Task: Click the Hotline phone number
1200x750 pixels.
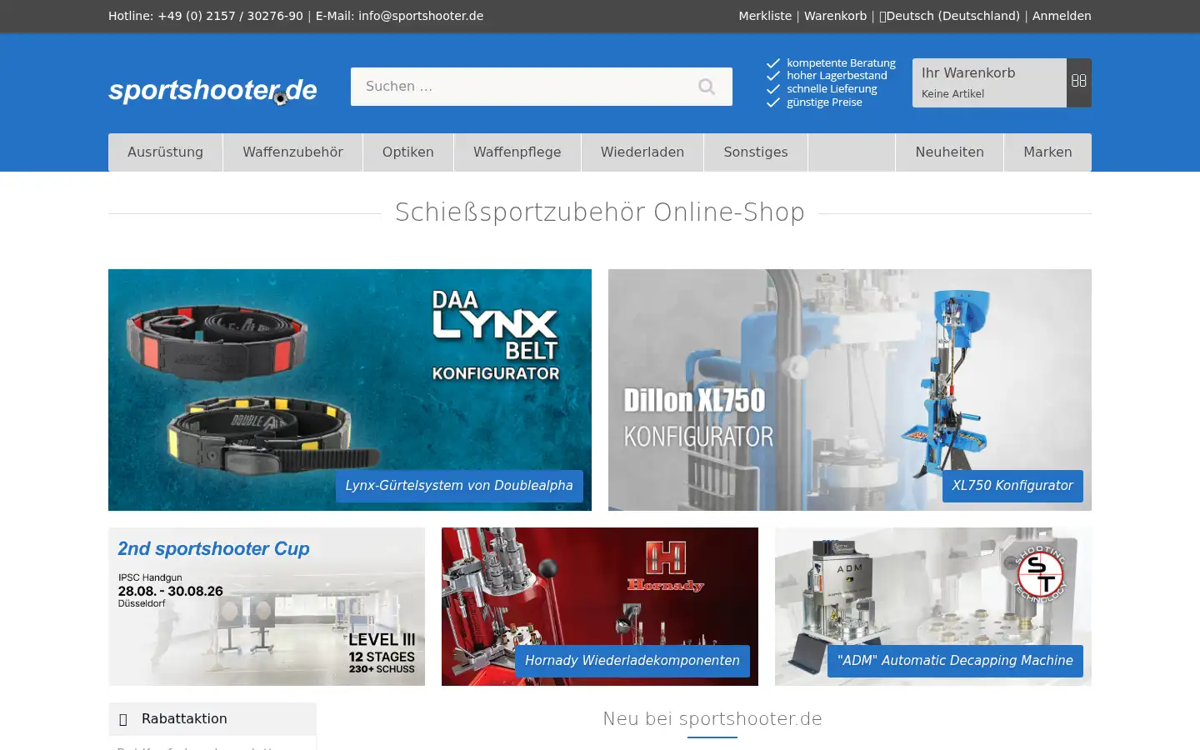Action: coord(230,16)
